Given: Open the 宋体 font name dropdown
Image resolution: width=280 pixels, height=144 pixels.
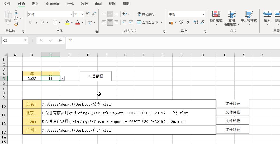Looking at the screenshot, I should pyautogui.click(x=71, y=14).
